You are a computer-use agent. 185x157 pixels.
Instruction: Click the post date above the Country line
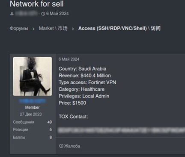click(69, 59)
